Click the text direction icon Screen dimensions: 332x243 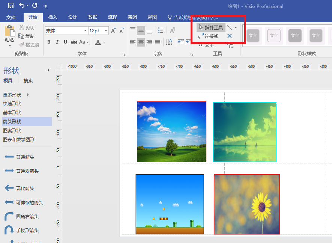pos(169,42)
